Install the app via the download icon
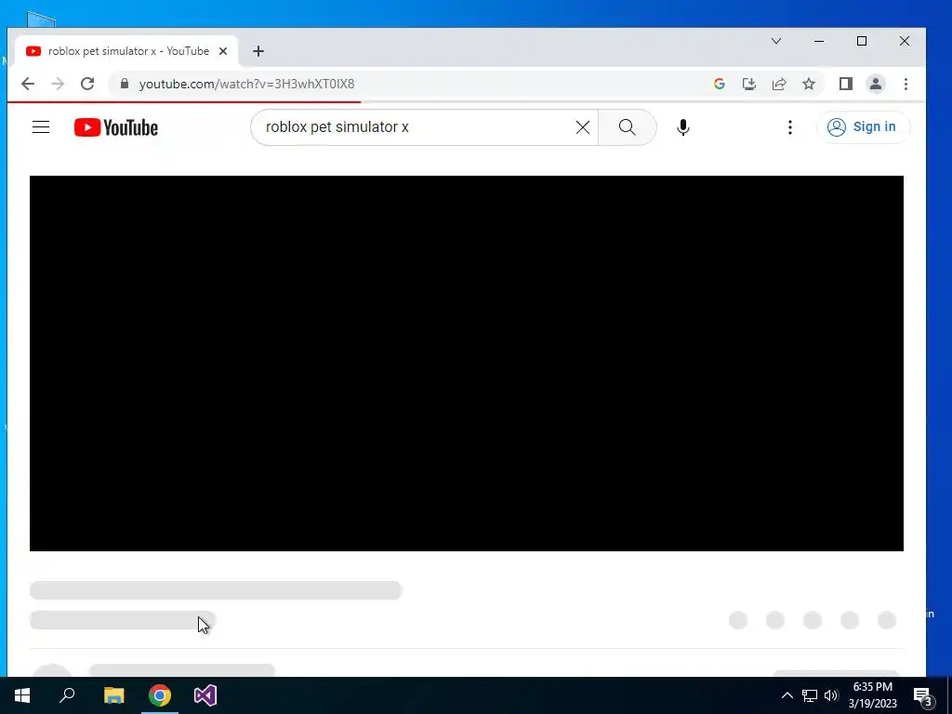The image size is (952, 714). pos(749,84)
